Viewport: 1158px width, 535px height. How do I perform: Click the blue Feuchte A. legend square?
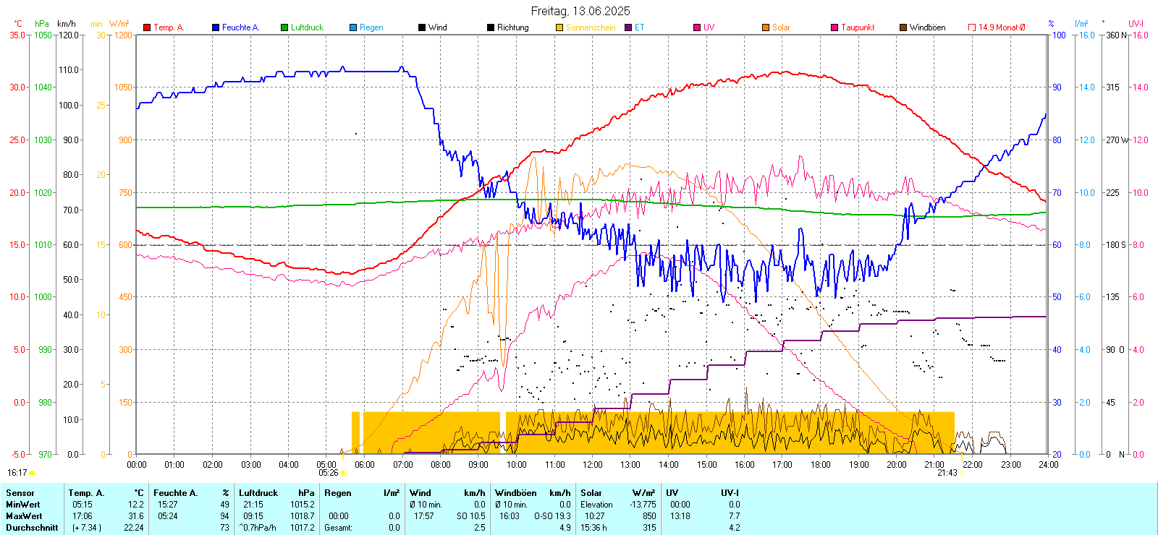click(x=216, y=27)
